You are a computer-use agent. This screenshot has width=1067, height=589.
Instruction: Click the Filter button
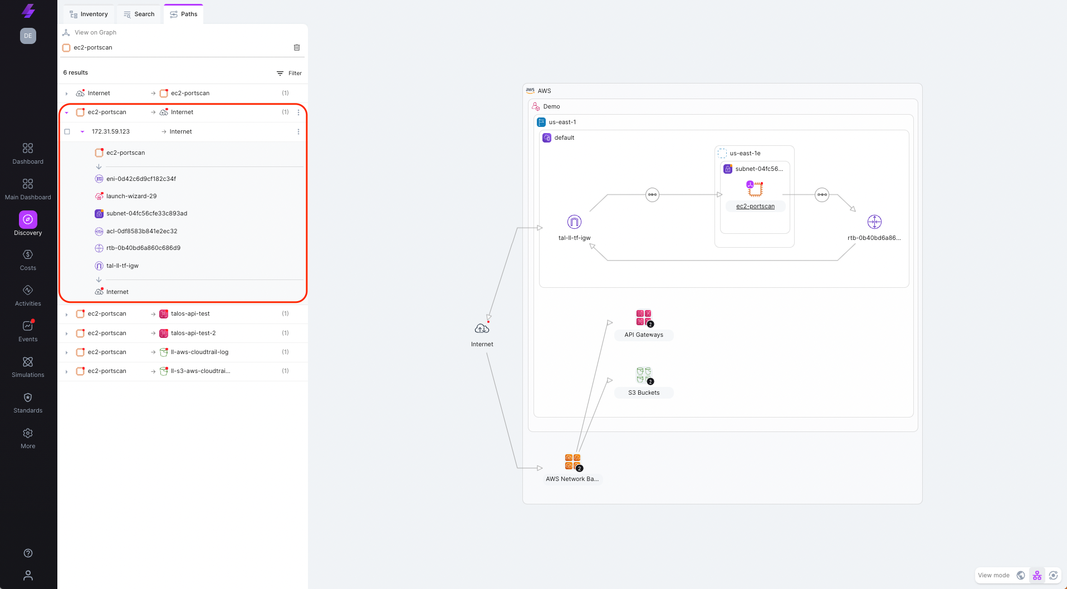click(289, 73)
